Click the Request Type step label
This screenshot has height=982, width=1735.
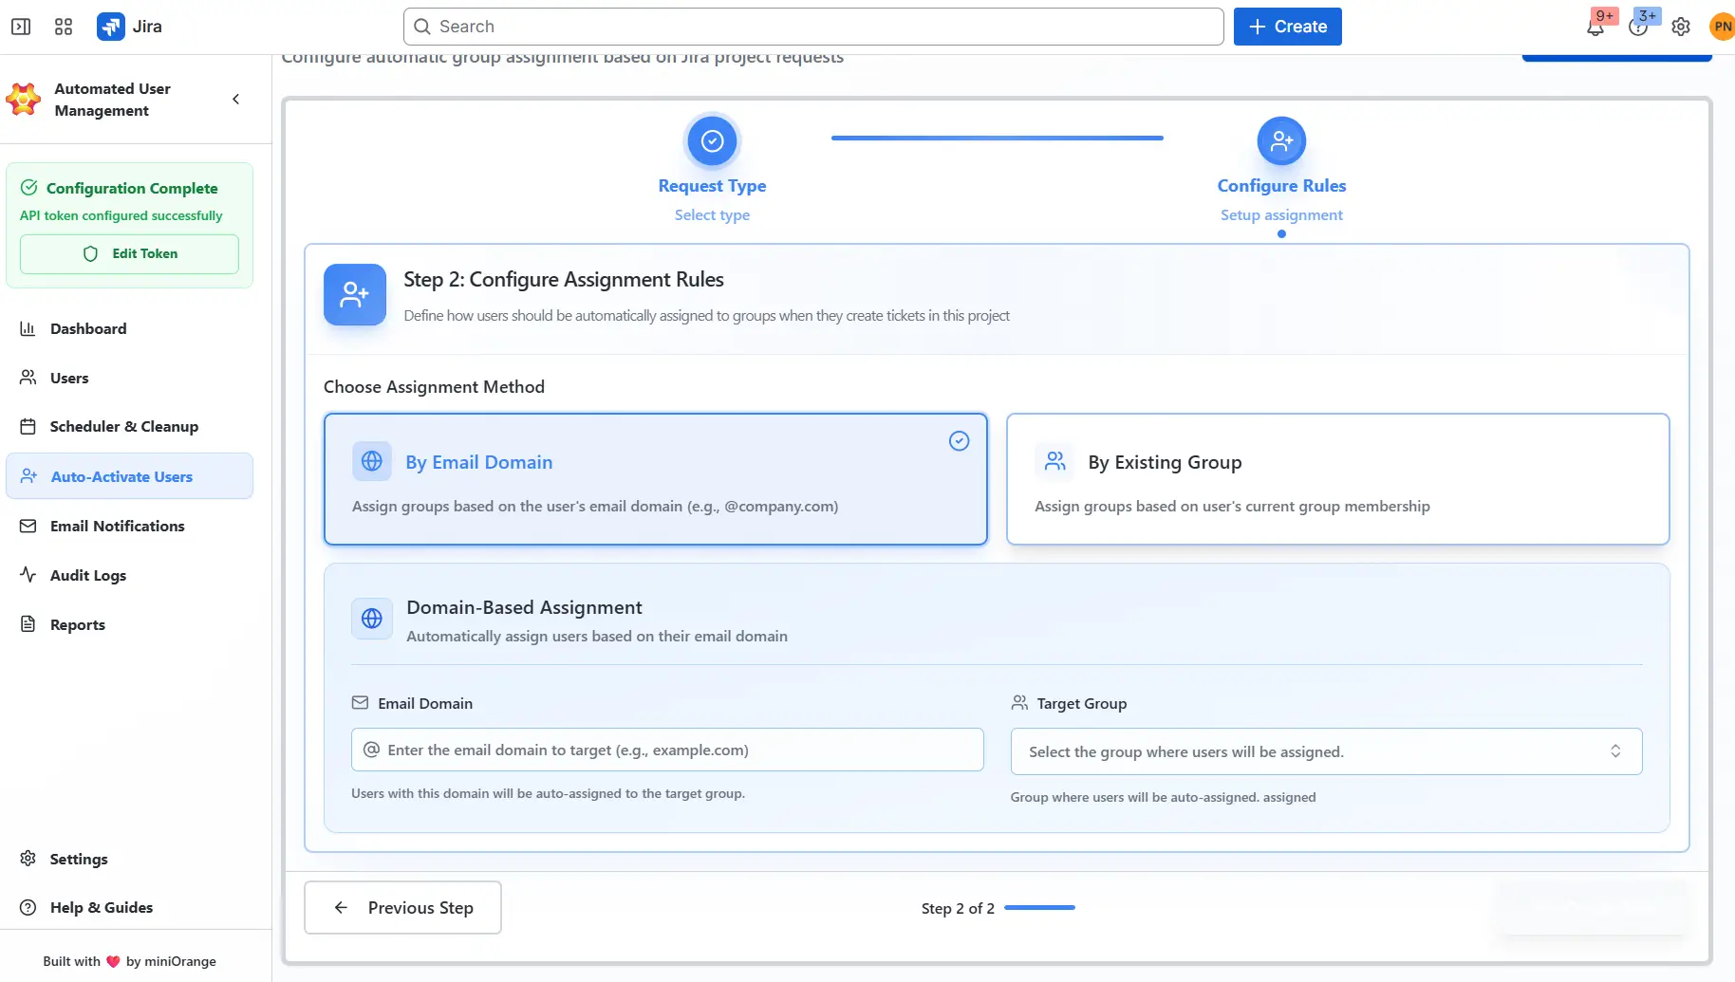(712, 186)
